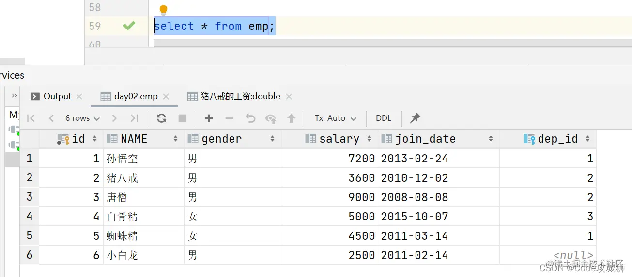This screenshot has height=277, width=632.
Task: Submit changes with the up arrow icon
Action: 291,118
